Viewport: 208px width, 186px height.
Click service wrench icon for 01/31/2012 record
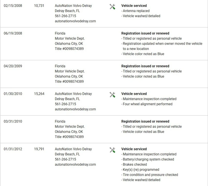pos(112,150)
